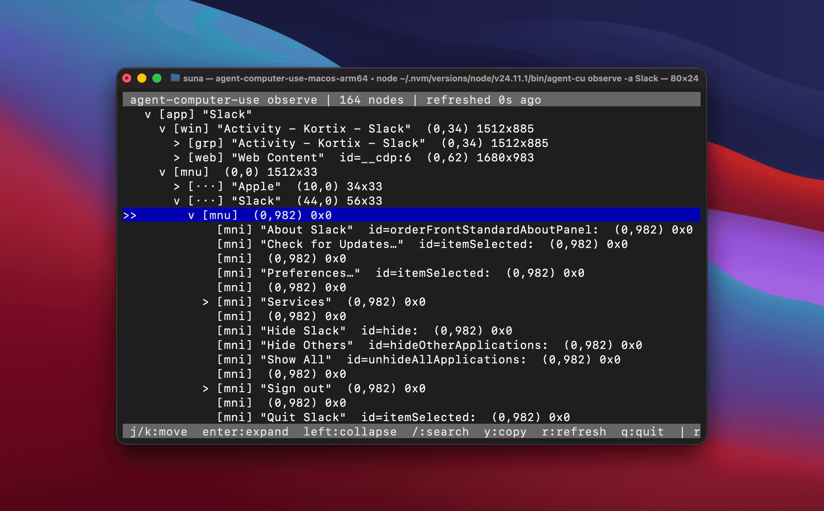This screenshot has height=511, width=824.
Task: Click the "Web Content" label text
Action: pos(278,158)
